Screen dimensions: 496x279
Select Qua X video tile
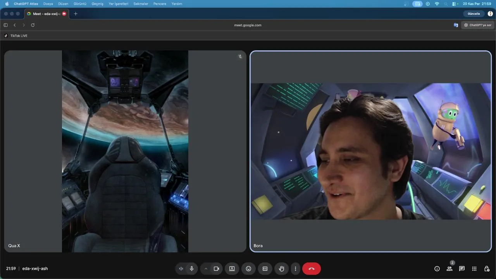pyautogui.click(x=125, y=151)
